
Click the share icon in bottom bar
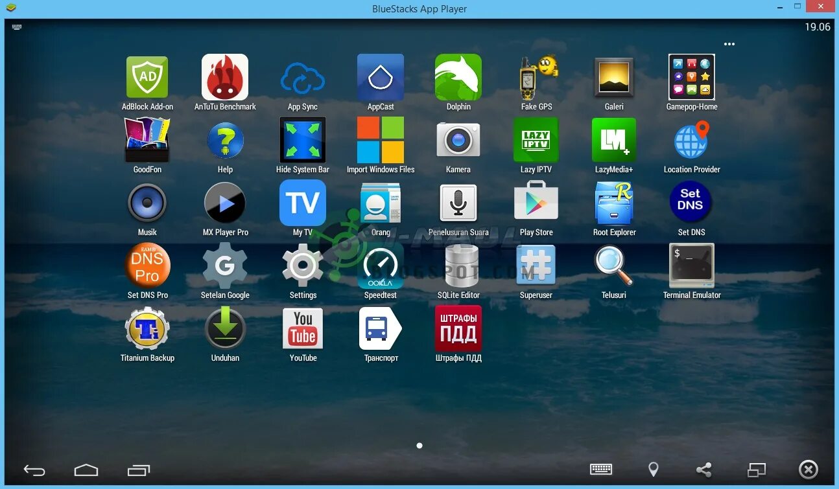703,470
